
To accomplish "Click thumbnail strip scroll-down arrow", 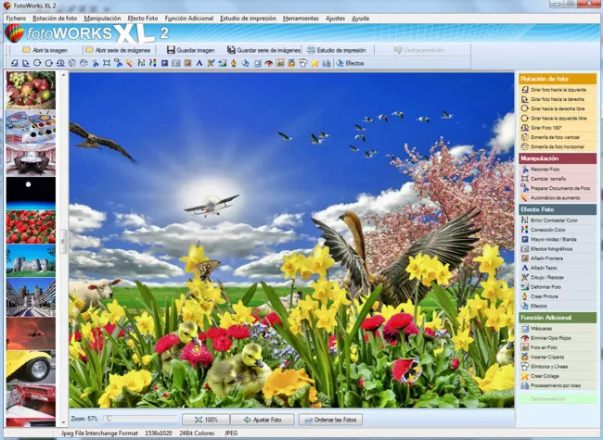I will coord(63,422).
